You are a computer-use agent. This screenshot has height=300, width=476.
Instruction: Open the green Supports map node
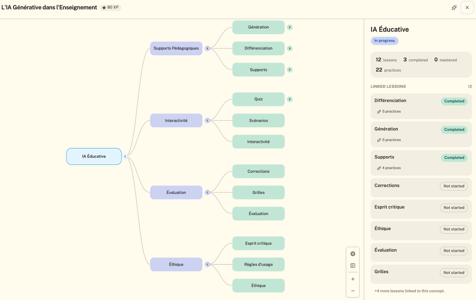258,70
